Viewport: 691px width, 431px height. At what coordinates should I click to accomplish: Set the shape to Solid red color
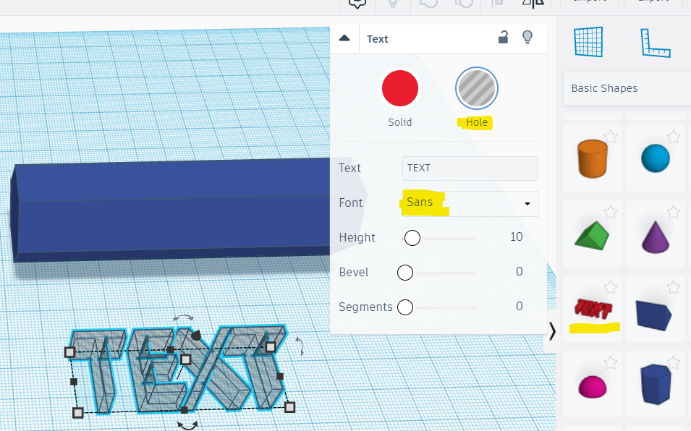pyautogui.click(x=399, y=88)
